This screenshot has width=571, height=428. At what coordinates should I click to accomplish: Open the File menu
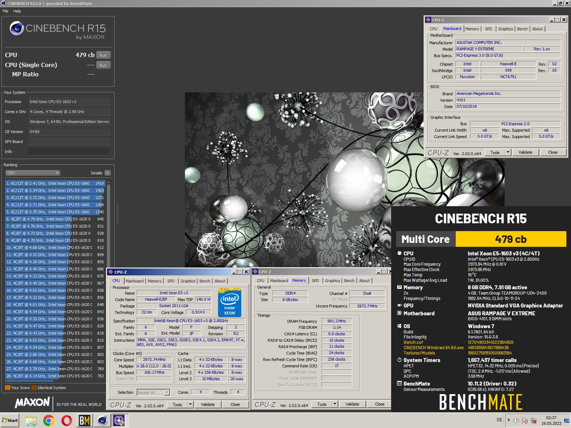coord(5,11)
